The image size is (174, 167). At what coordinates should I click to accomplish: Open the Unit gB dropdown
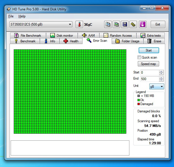pos(157,86)
